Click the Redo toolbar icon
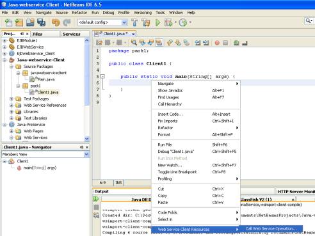 pos(67,22)
